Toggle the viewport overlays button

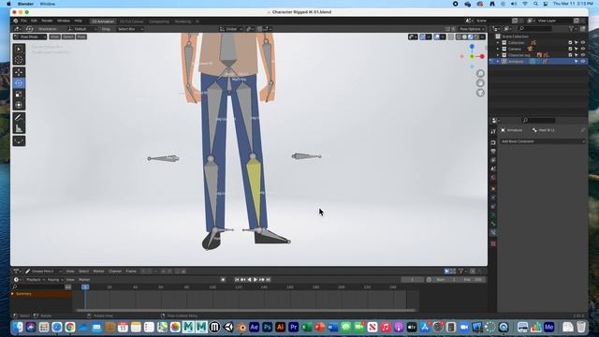coord(437,37)
